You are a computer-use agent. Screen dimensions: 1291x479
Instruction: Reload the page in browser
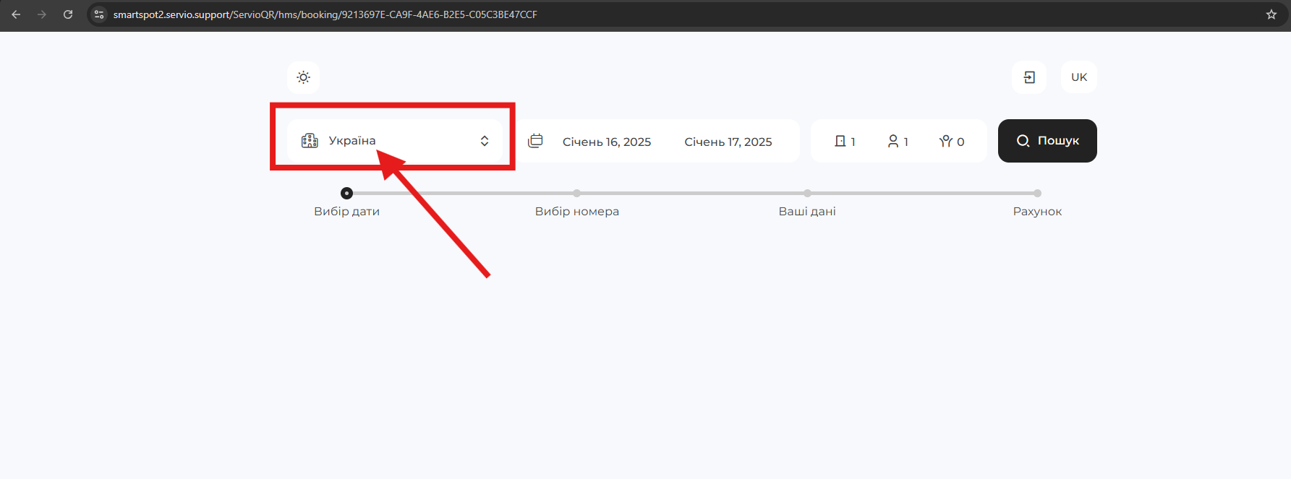[68, 14]
